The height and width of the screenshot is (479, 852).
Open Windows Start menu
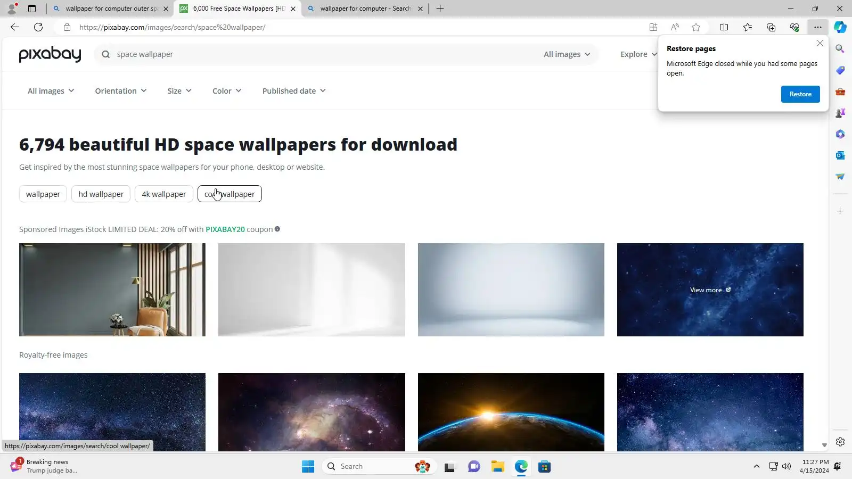pyautogui.click(x=308, y=467)
